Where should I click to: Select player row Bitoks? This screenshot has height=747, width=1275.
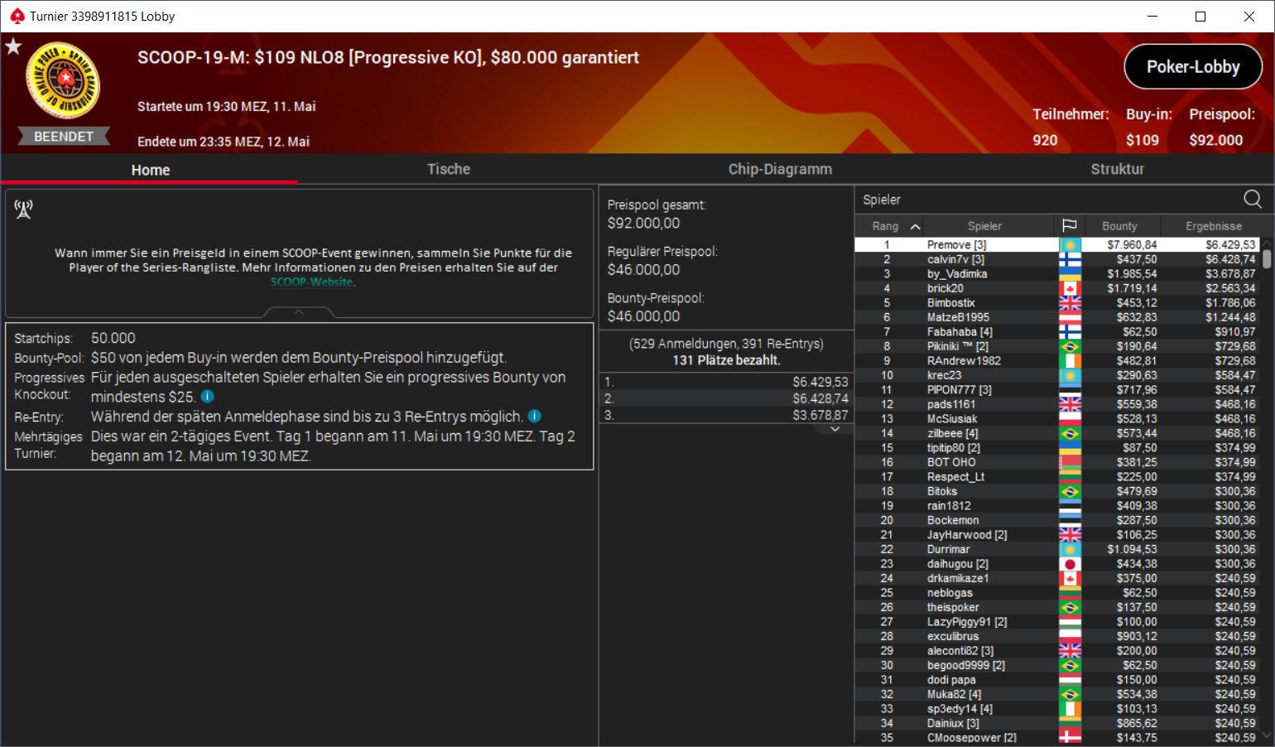point(1056,491)
